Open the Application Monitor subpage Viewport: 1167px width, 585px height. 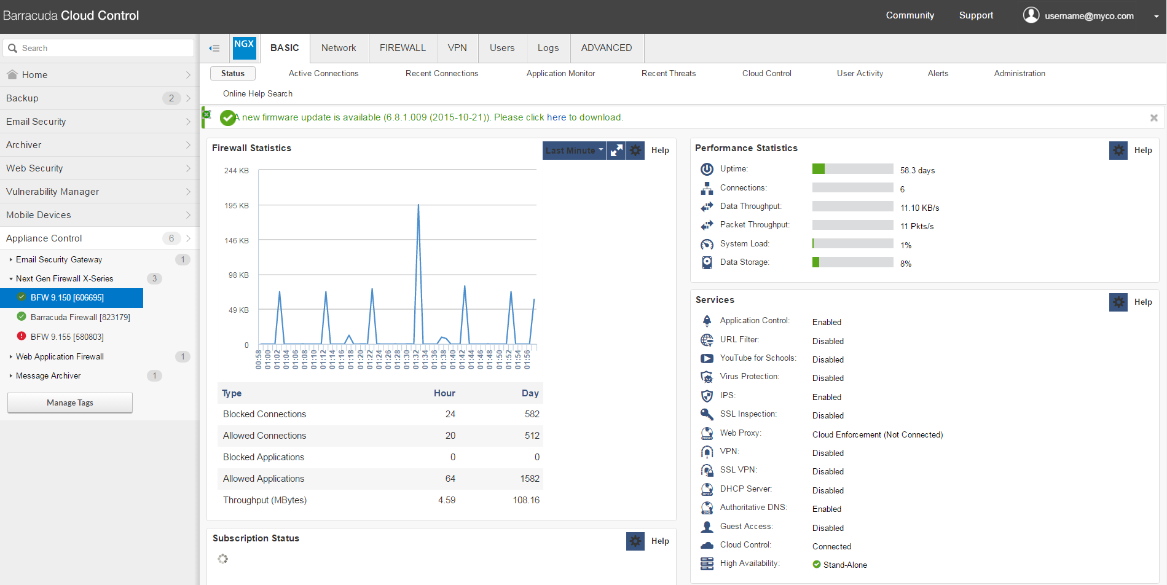(x=560, y=73)
